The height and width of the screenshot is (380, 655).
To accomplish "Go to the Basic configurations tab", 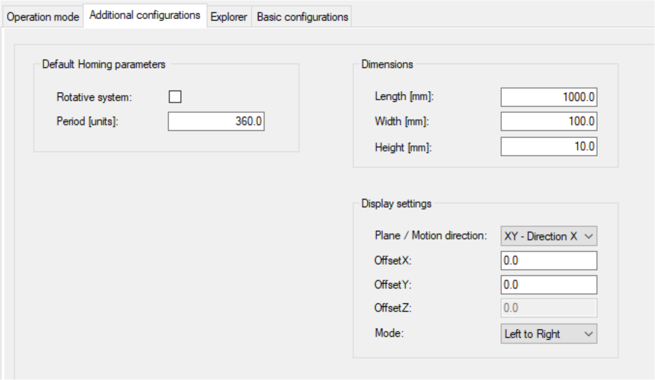I will (x=302, y=17).
